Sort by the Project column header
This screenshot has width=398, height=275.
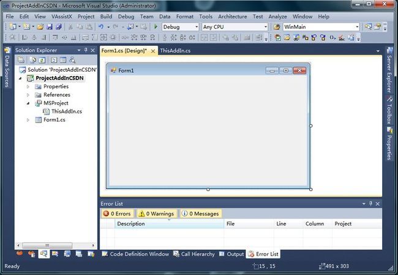tap(357, 224)
